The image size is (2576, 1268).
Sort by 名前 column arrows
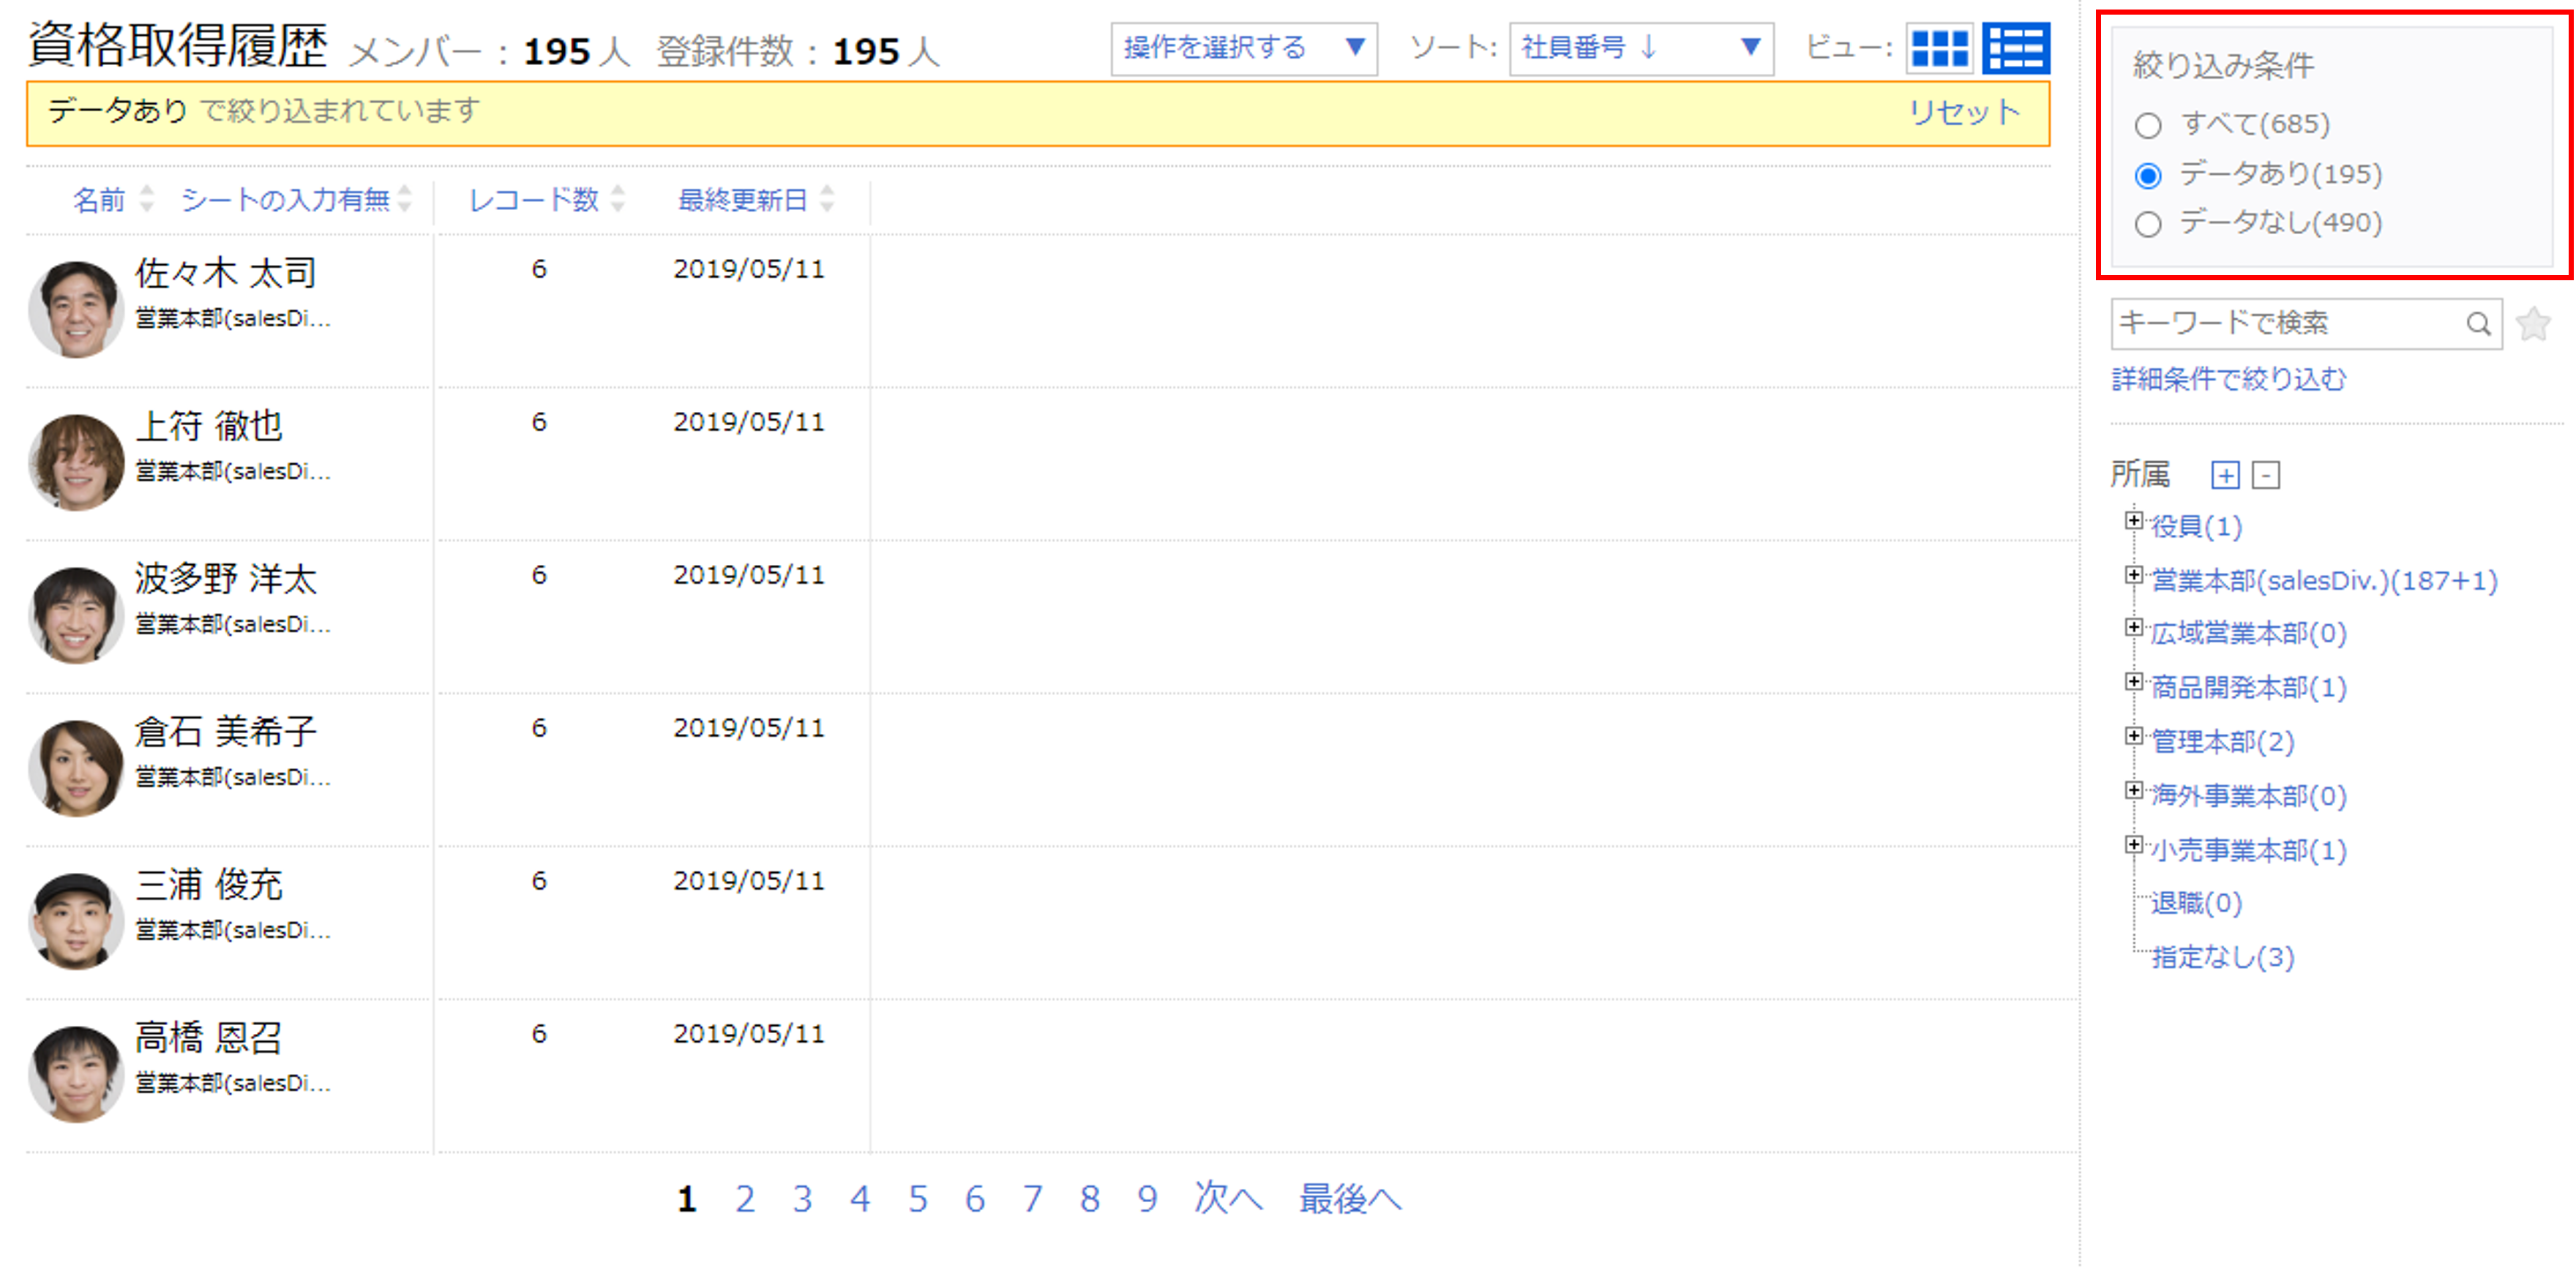(x=147, y=199)
